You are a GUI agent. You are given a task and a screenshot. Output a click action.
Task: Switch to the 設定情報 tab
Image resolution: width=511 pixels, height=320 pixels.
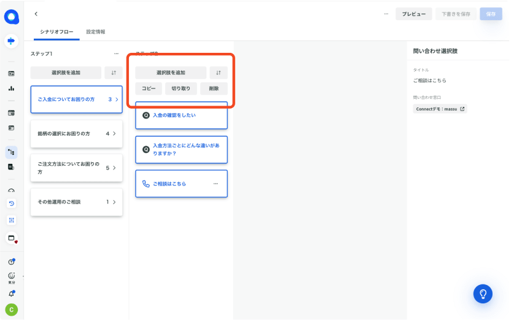[x=95, y=31]
